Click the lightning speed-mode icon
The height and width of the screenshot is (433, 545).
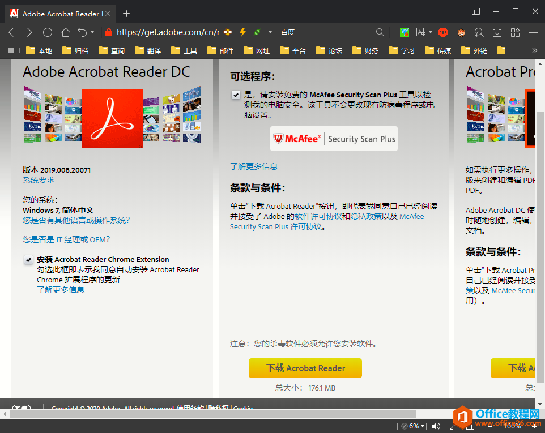(242, 32)
